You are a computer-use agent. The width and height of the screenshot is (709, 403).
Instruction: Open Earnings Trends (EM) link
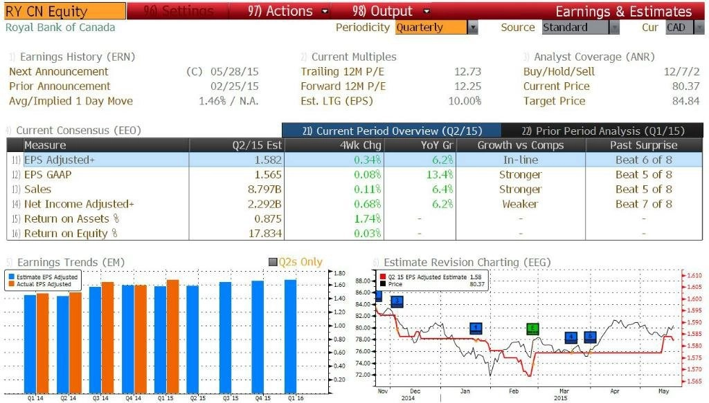pos(71,262)
